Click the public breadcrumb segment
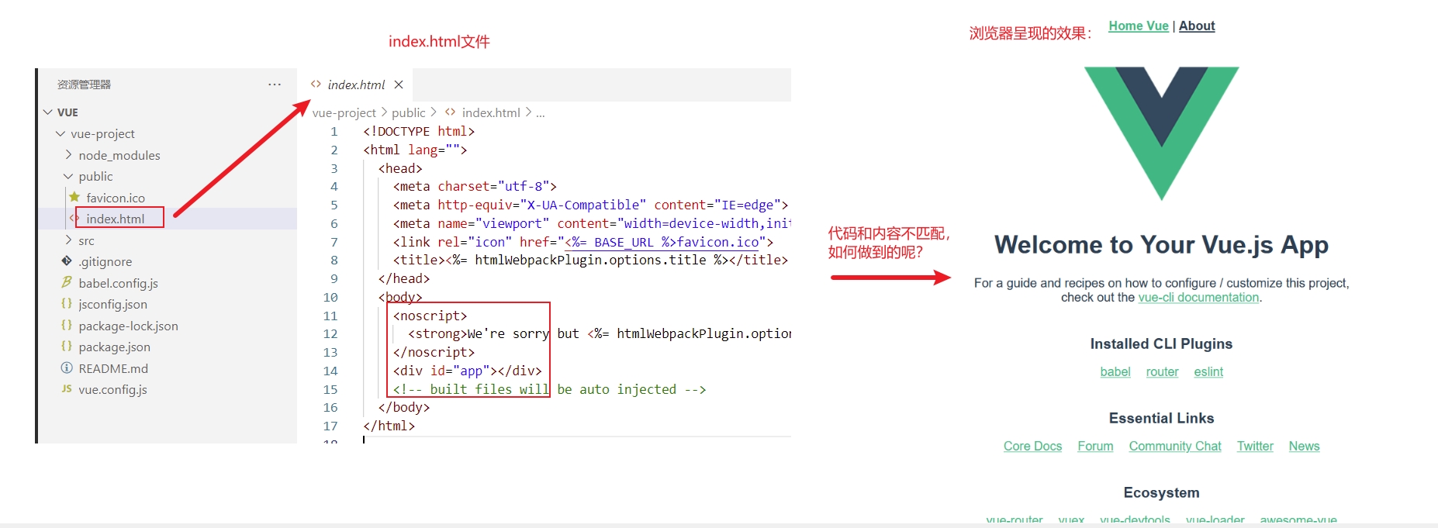The width and height of the screenshot is (1438, 528). 408,112
